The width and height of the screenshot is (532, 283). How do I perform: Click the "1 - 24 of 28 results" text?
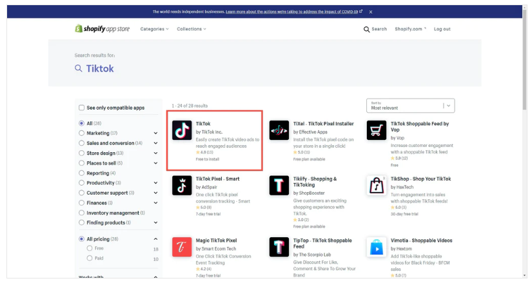coord(190,106)
